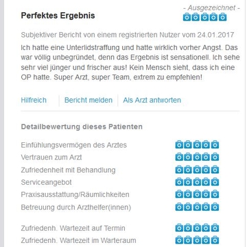This screenshot has height=247, width=247.
Task: Click Wartezeit auf Termin rating icons
Action: click(197, 228)
